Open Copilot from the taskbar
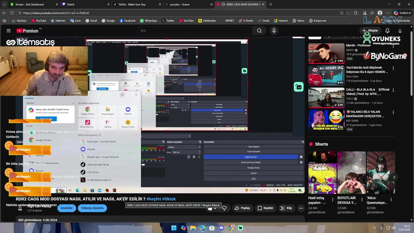The width and height of the screenshot is (414, 233). [x=183, y=228]
